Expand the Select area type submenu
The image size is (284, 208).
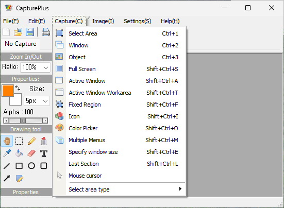(120, 189)
